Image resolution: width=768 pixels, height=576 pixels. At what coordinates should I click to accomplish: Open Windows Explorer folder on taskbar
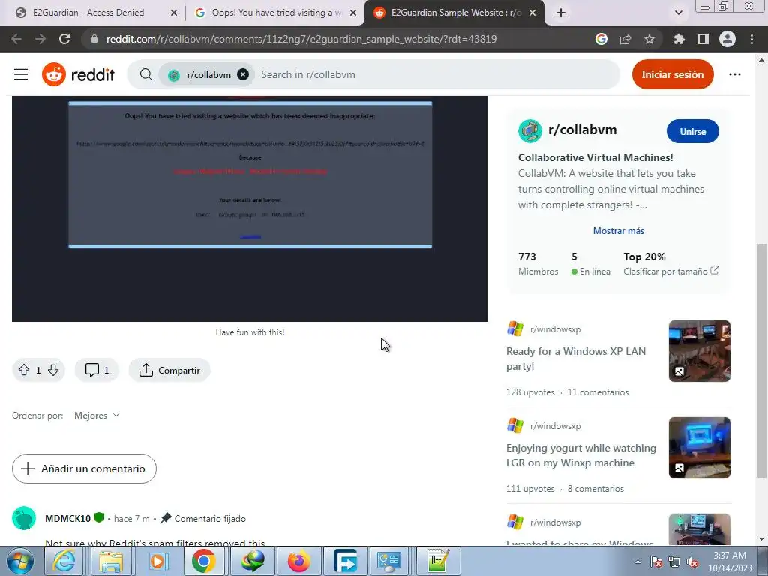111,561
